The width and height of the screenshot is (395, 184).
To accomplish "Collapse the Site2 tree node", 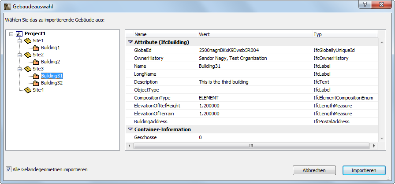I will (x=20, y=55).
